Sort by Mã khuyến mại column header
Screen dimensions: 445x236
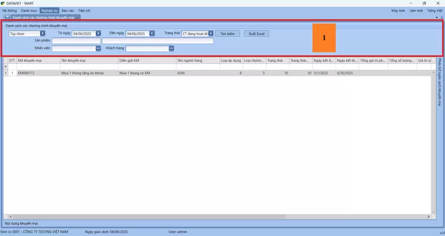click(38, 60)
